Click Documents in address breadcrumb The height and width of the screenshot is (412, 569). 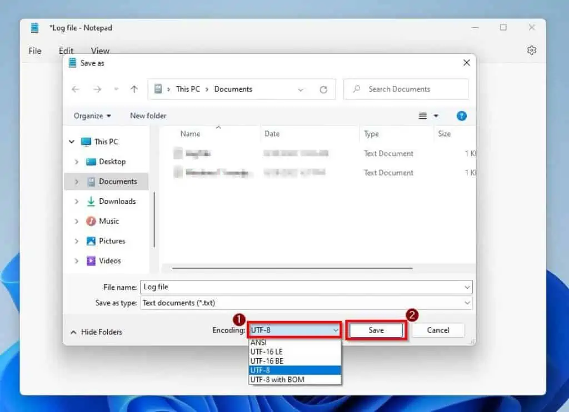coord(233,89)
